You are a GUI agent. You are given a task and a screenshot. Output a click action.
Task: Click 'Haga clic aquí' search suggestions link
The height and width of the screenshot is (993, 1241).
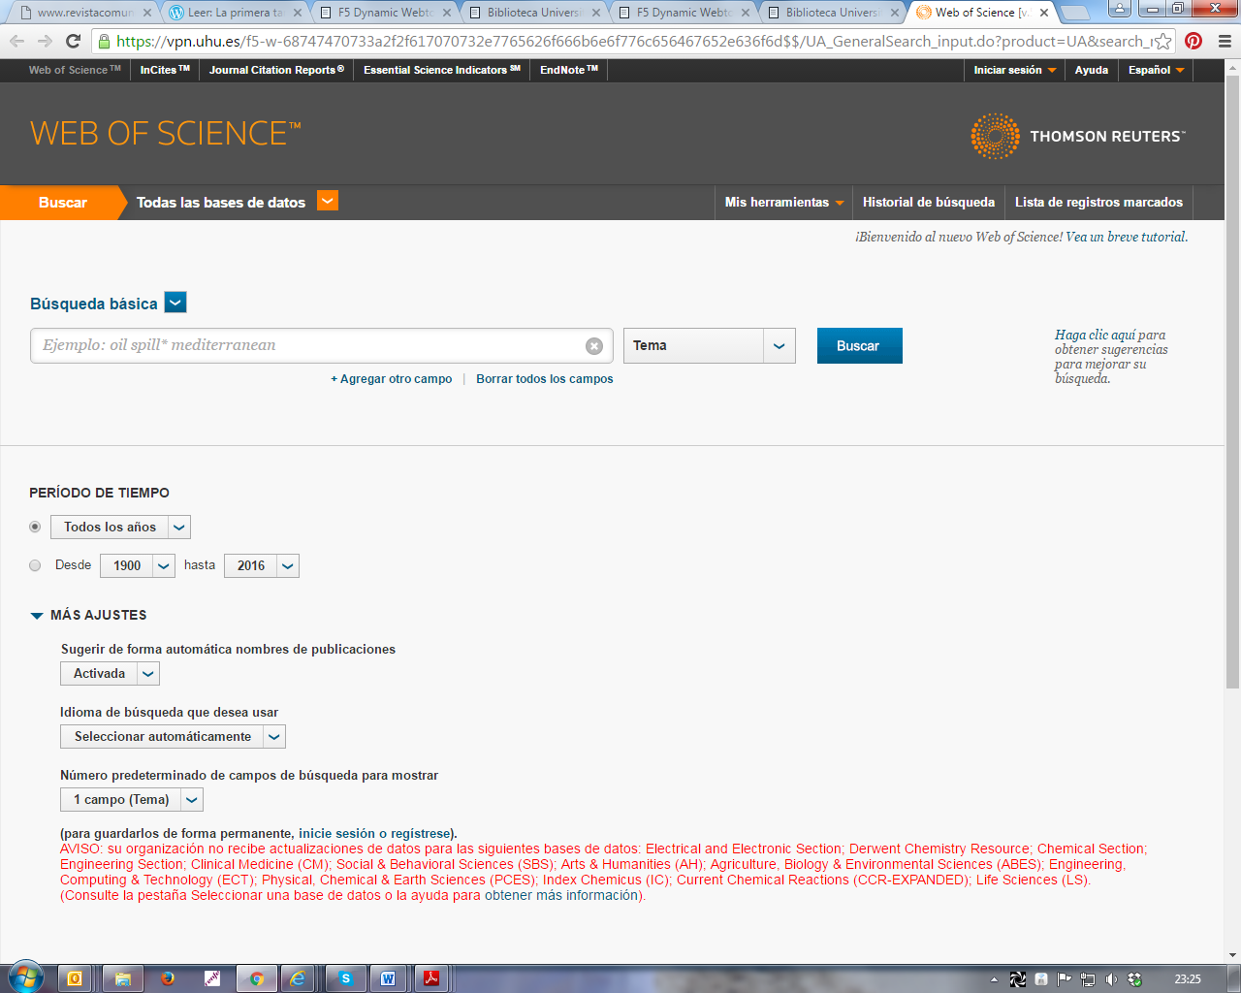click(1096, 335)
